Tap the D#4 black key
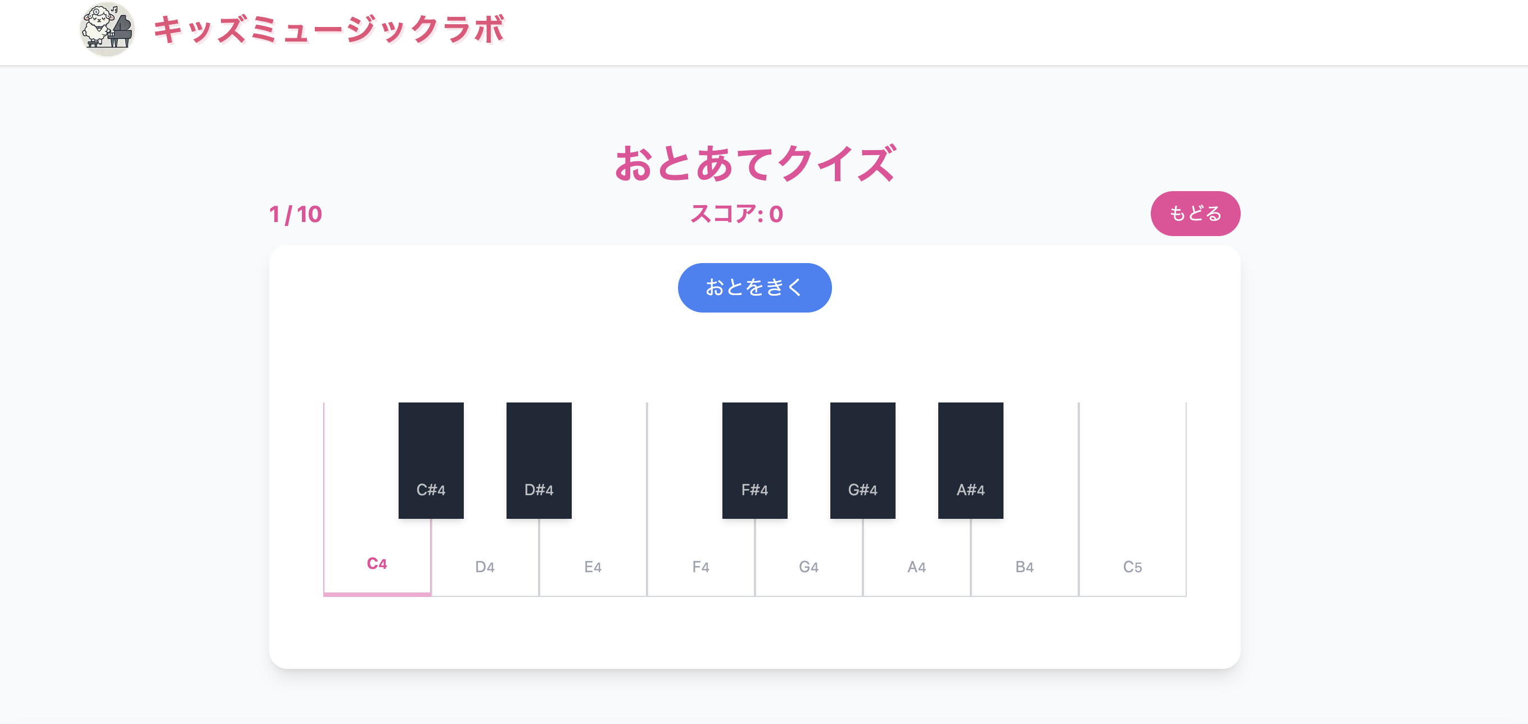Screen dimensions: 1528x724 coord(539,460)
